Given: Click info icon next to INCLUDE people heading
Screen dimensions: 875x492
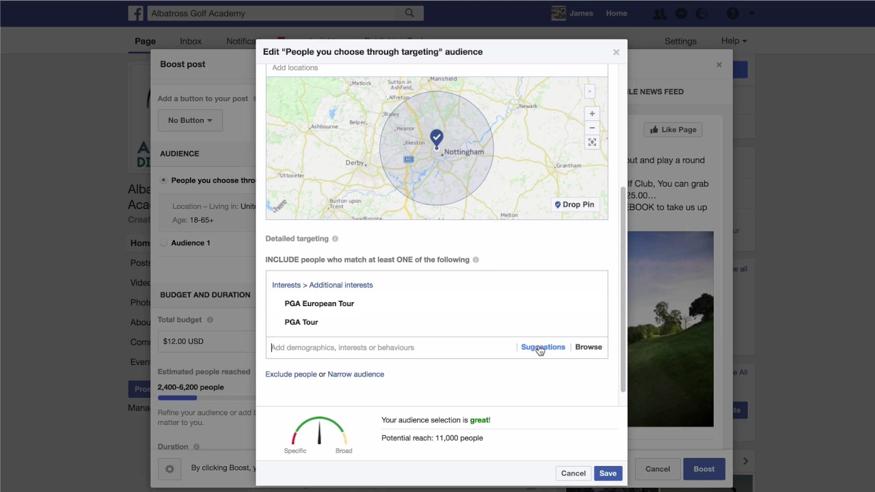Looking at the screenshot, I should [476, 260].
